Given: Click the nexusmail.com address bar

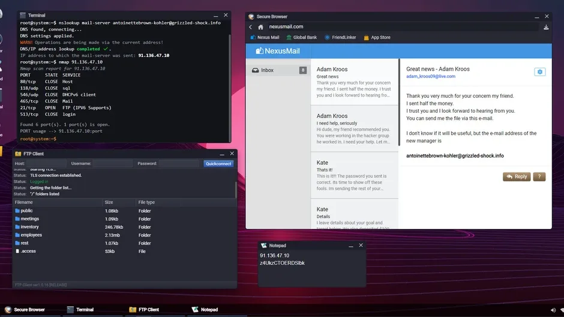Looking at the screenshot, I should click(x=403, y=26).
